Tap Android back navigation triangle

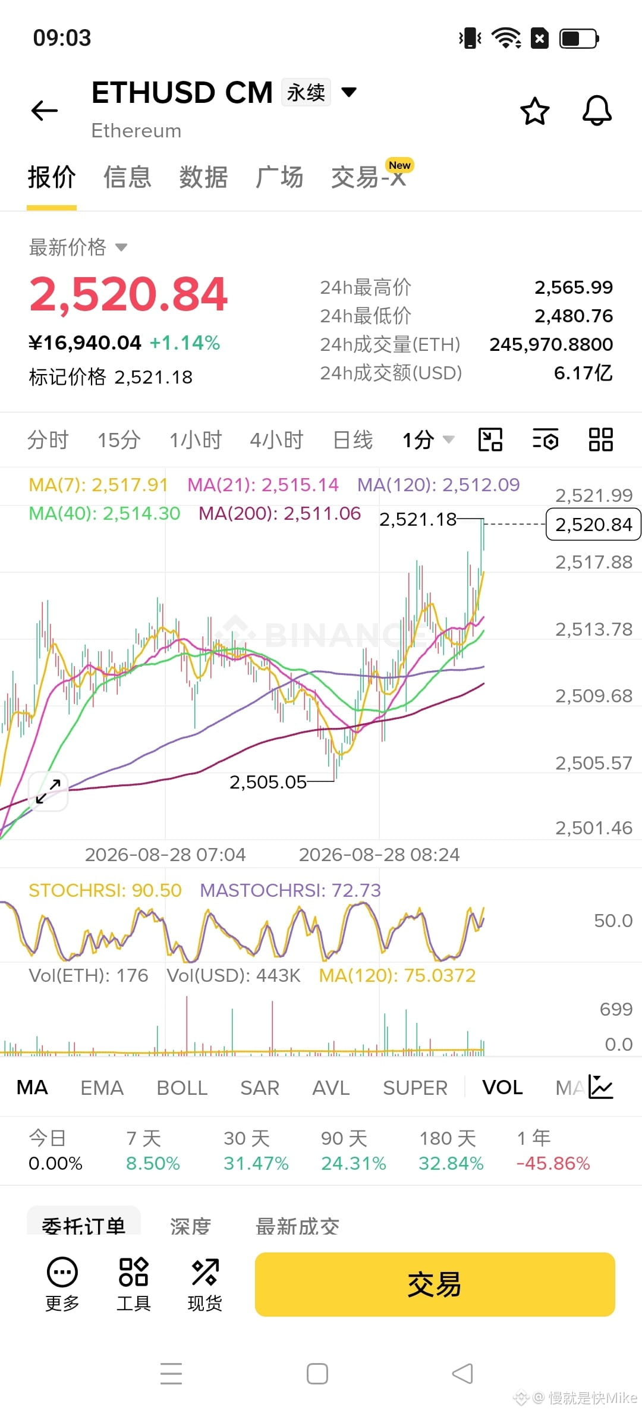462,1374
